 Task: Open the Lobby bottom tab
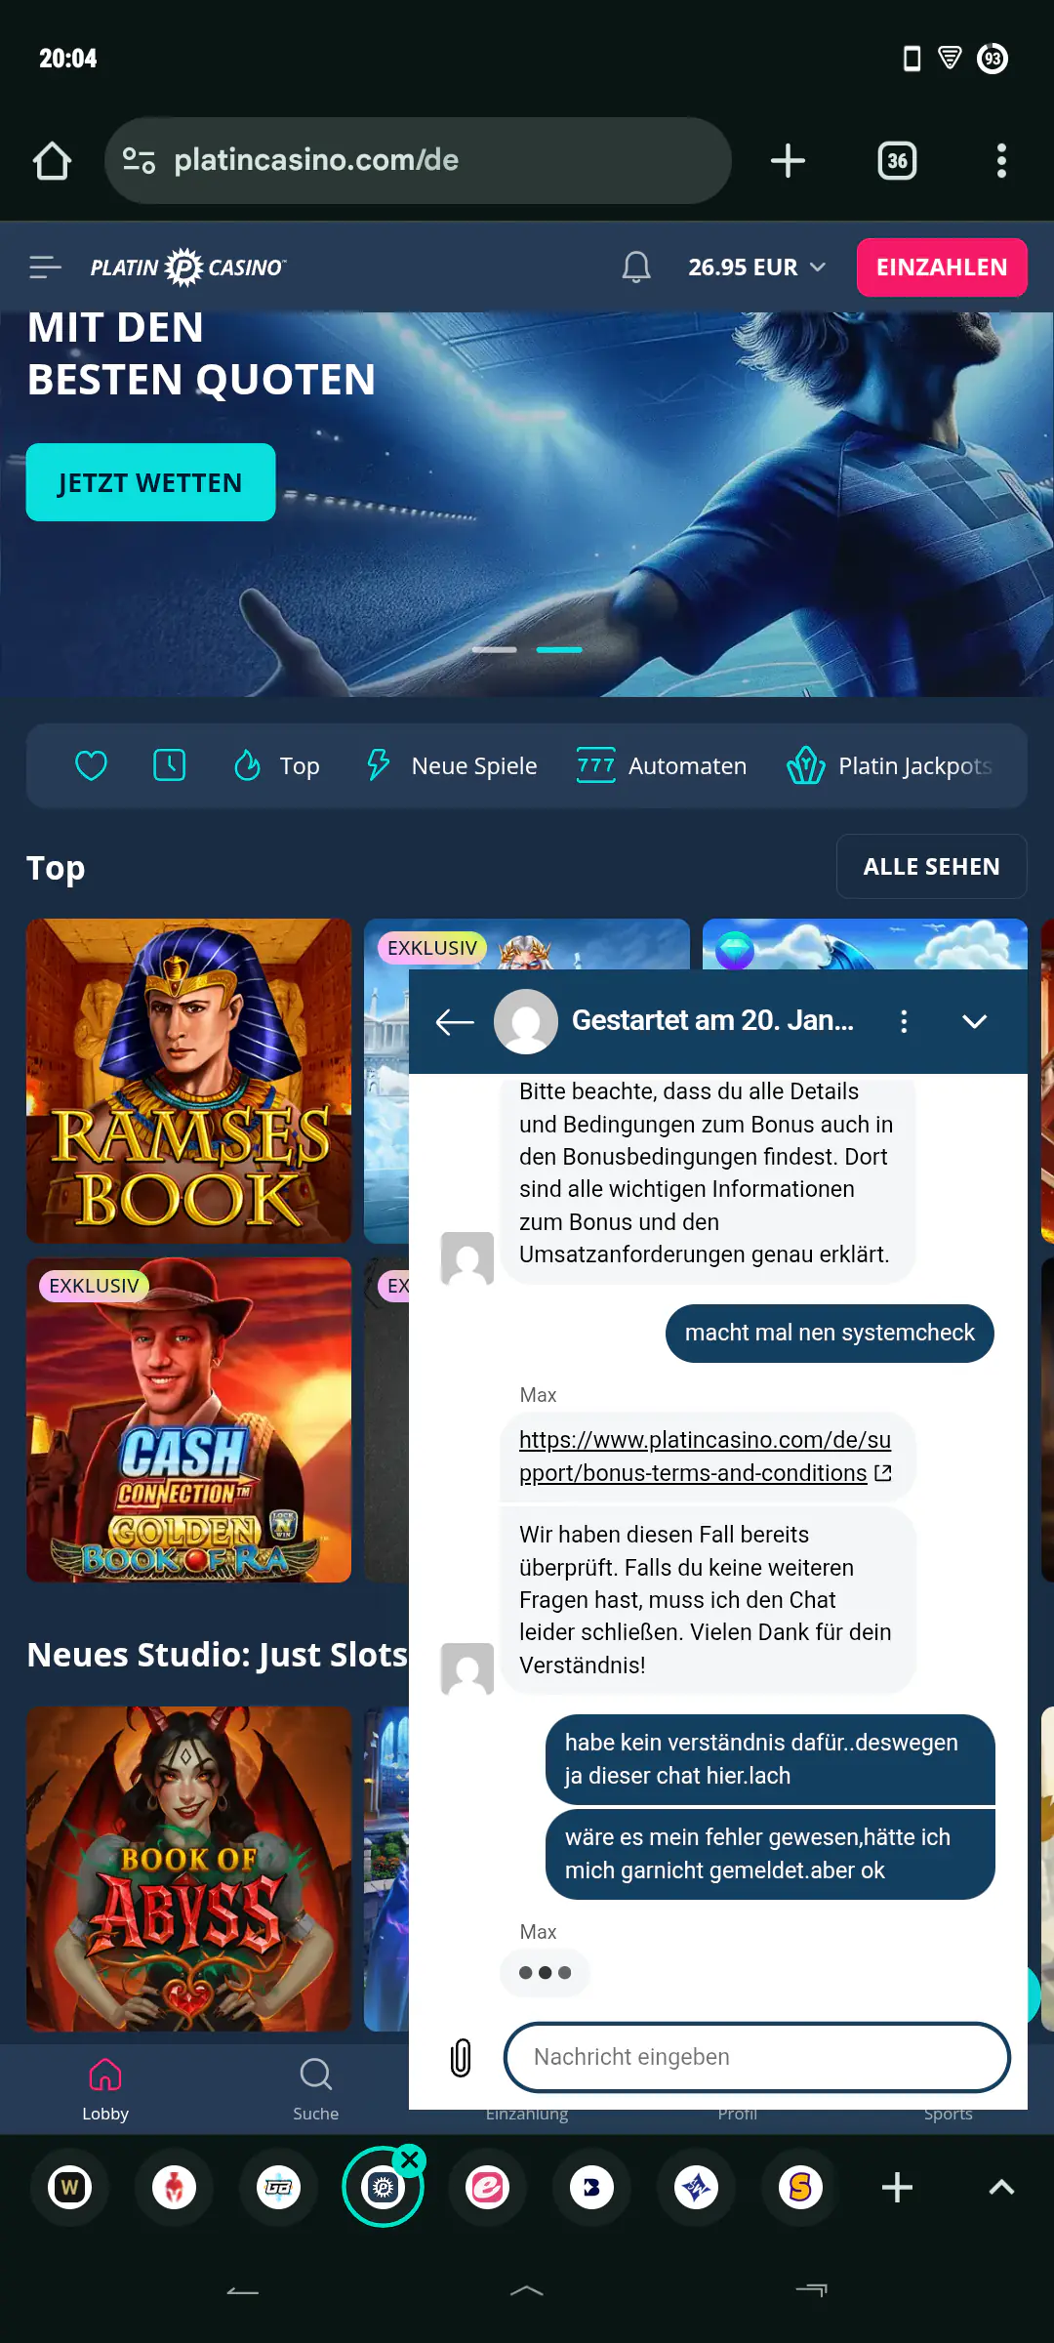[105, 2089]
